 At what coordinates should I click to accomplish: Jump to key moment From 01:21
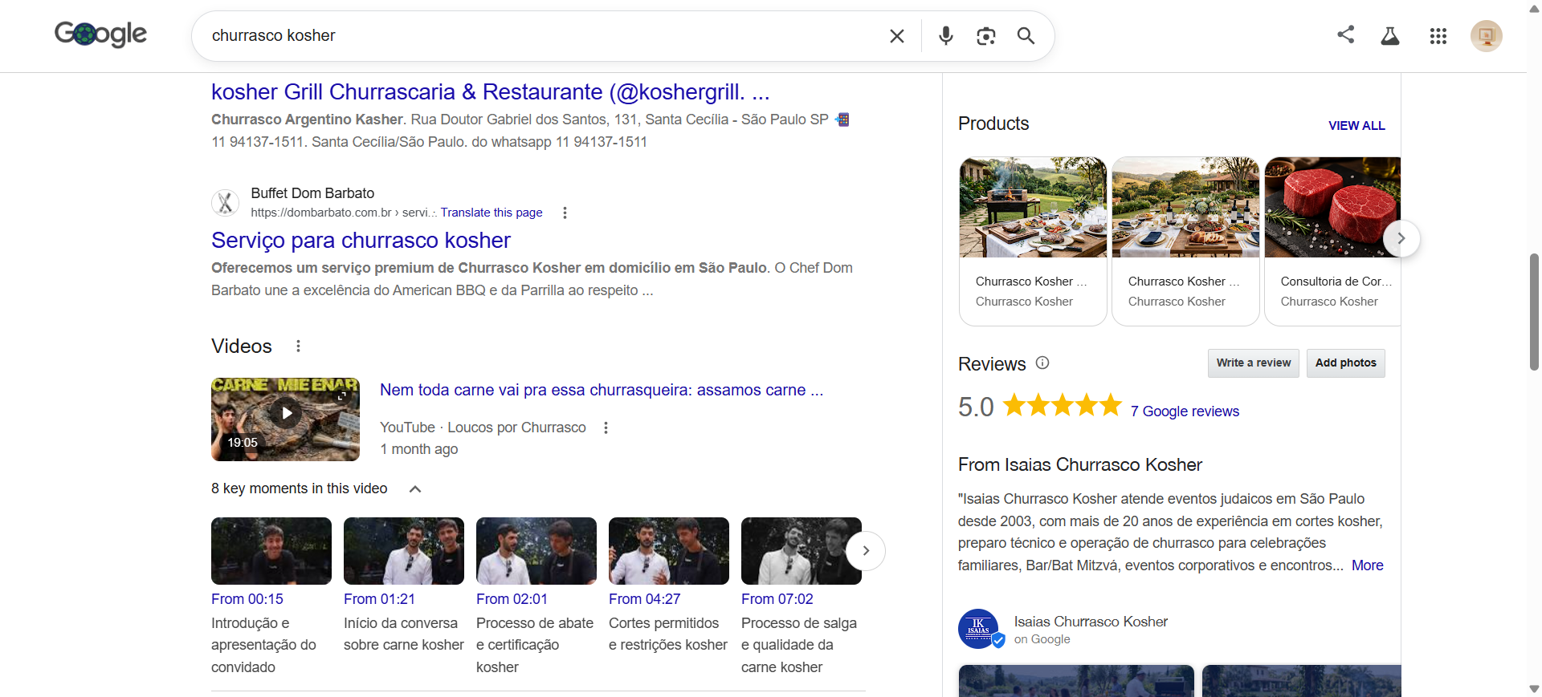tap(379, 599)
